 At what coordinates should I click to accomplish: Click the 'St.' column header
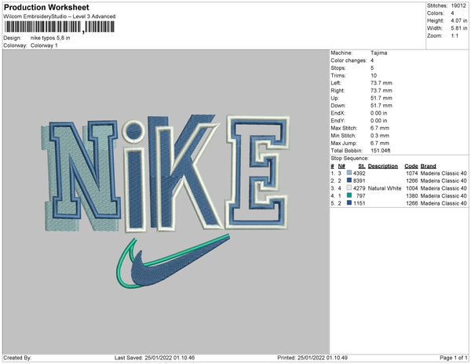pos(362,166)
